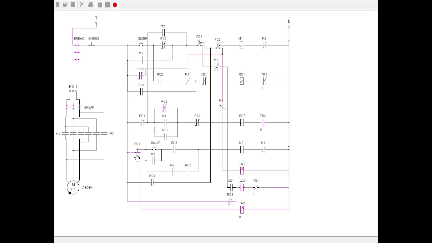The width and height of the screenshot is (432, 243).
Task: Toggle the BREAK breaker below the T terminal
Action: 77,52
